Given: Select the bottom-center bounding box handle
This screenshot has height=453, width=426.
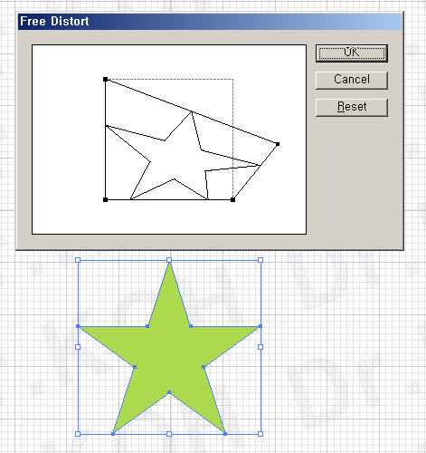Looking at the screenshot, I should tap(169, 434).
